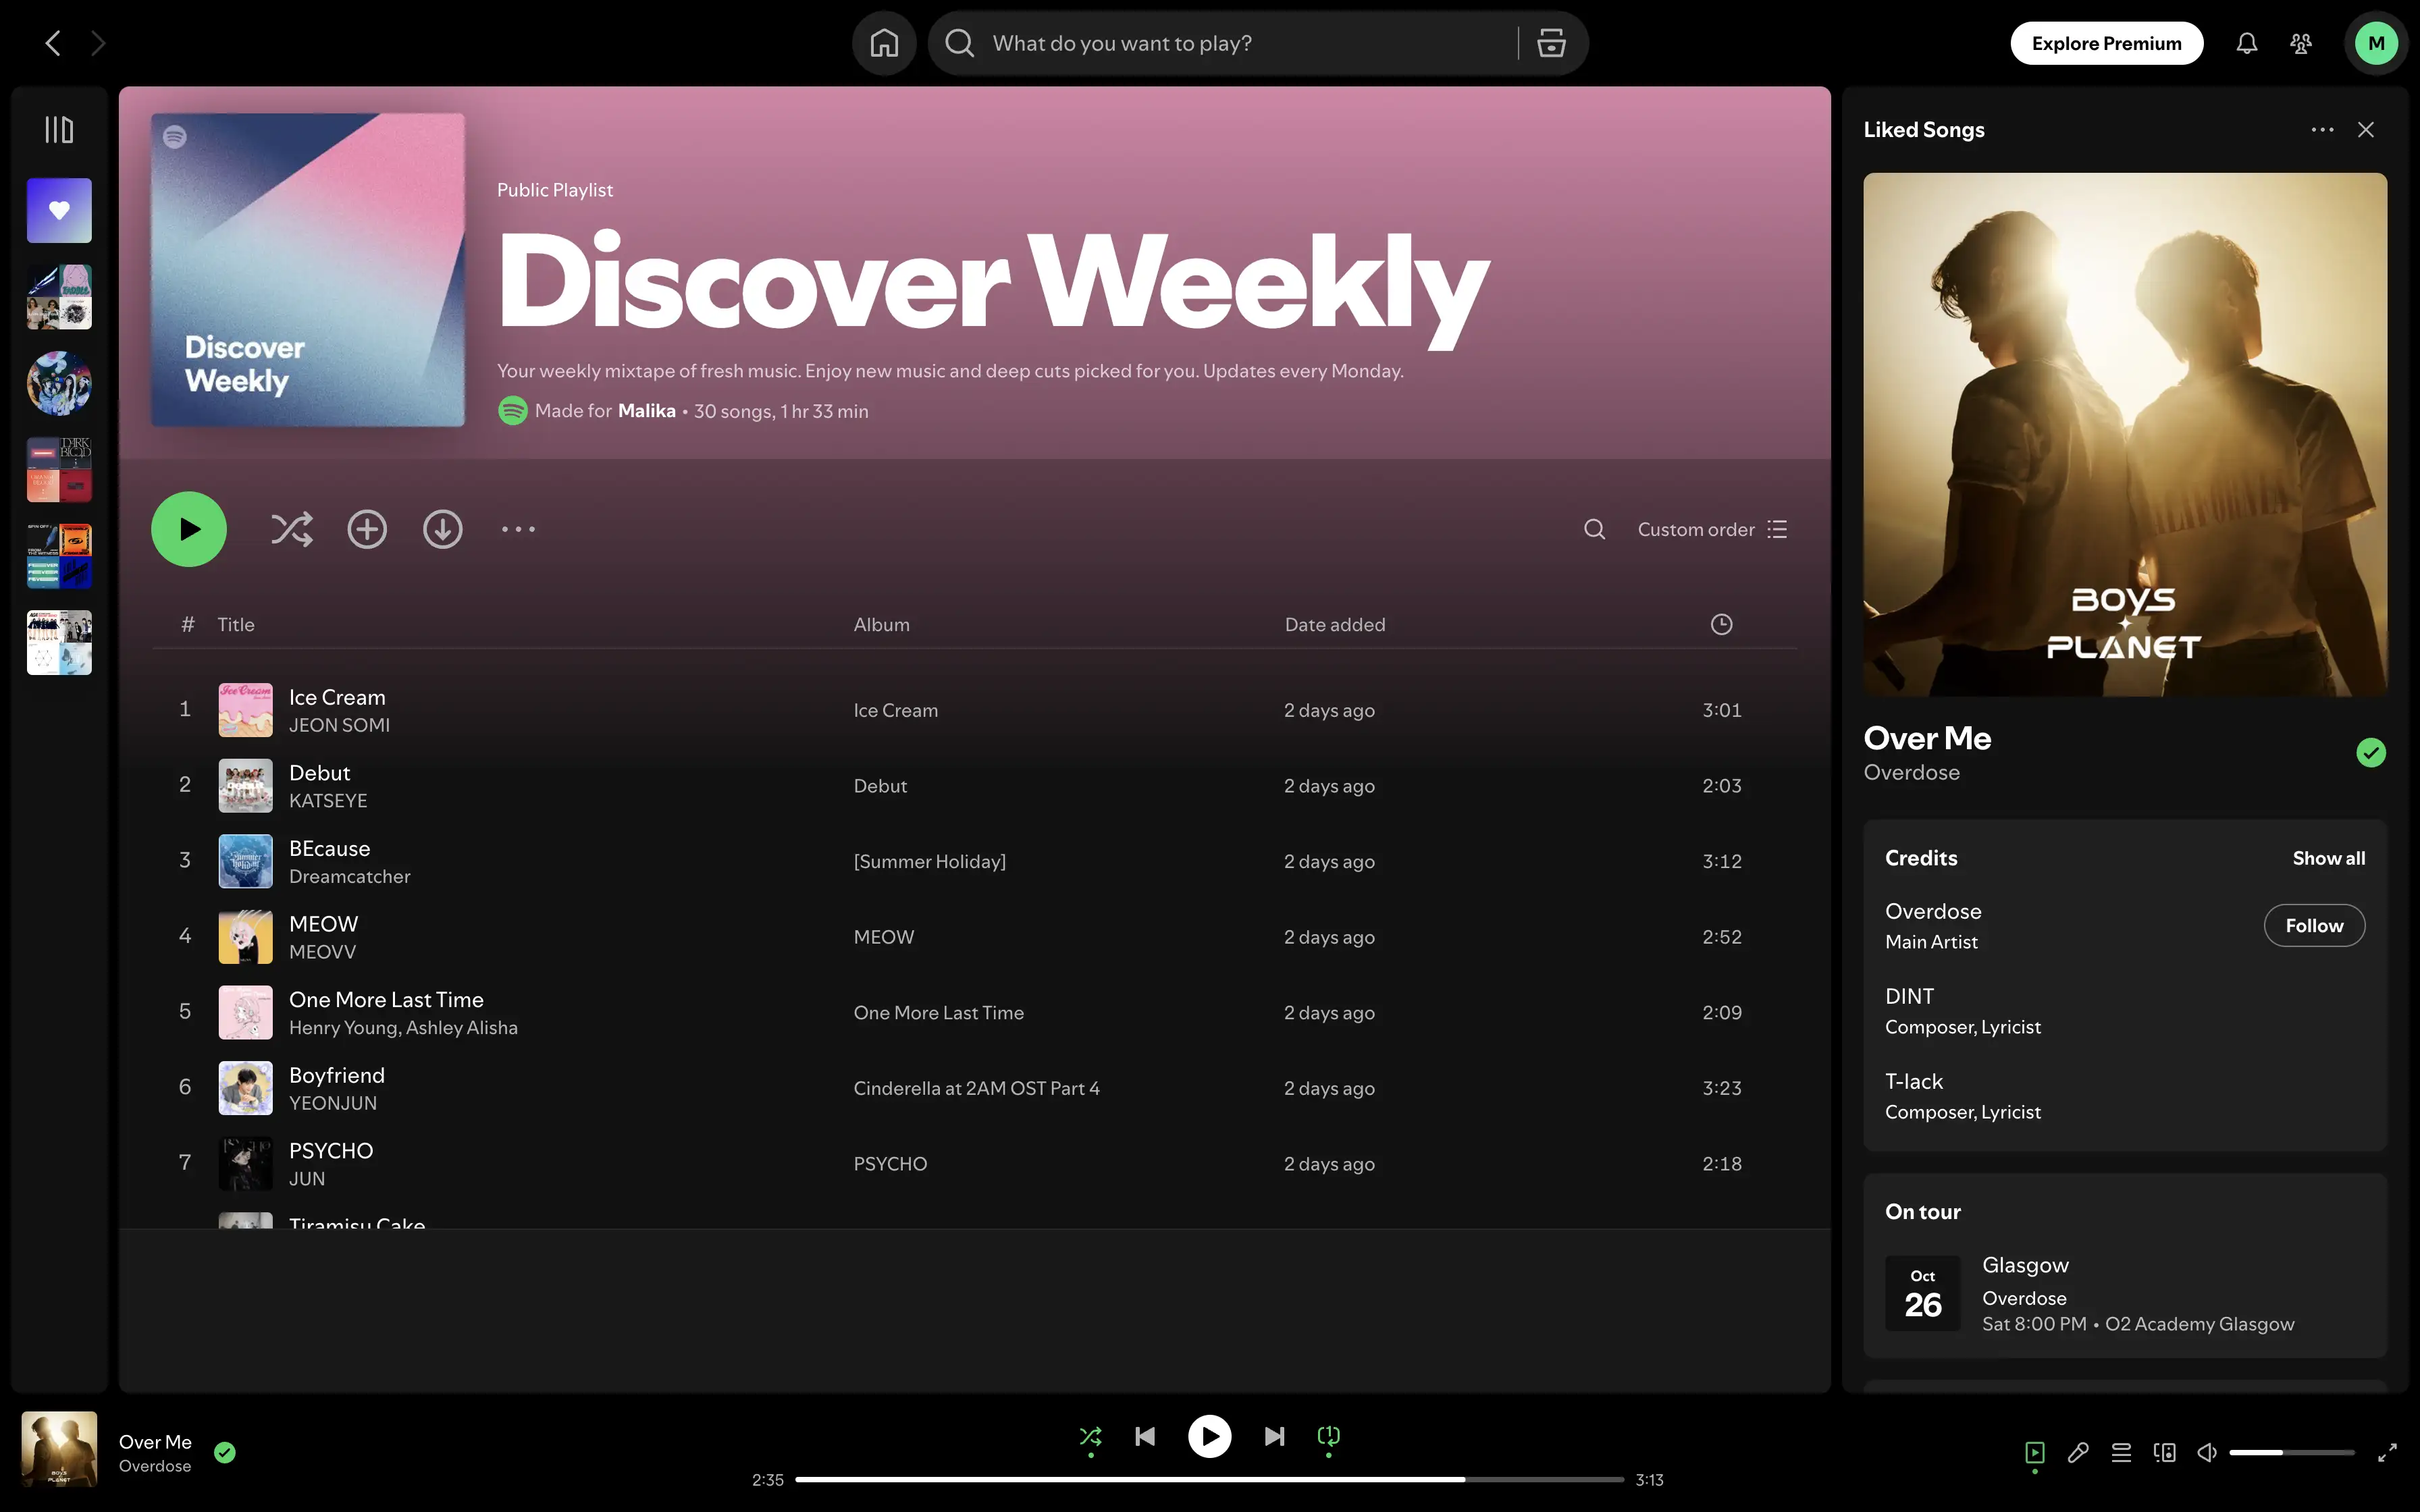Toggle liked checkmark next to Over Me in panel
This screenshot has height=1512, width=2420.
tap(2370, 753)
